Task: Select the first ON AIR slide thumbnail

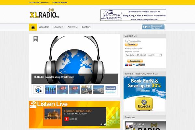Action: pyautogui.click(x=62, y=90)
